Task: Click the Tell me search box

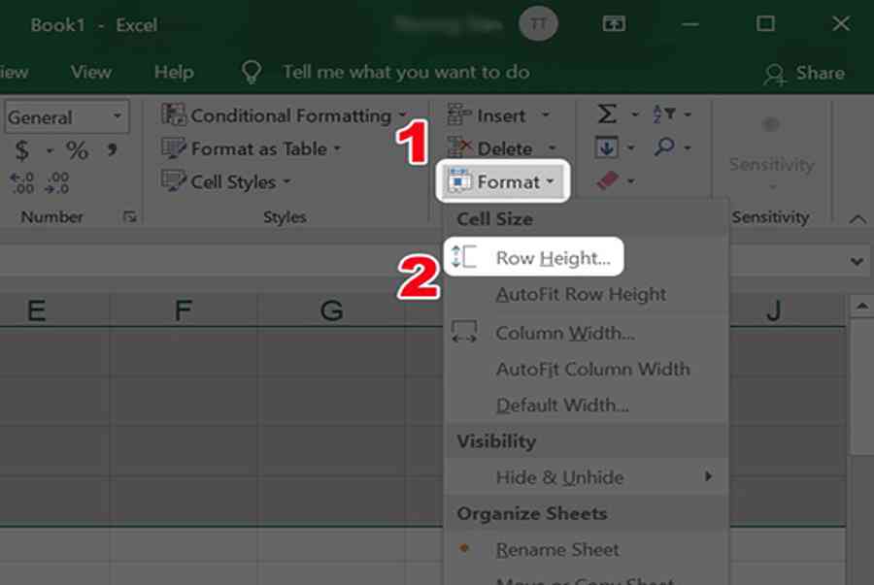Action: (406, 72)
